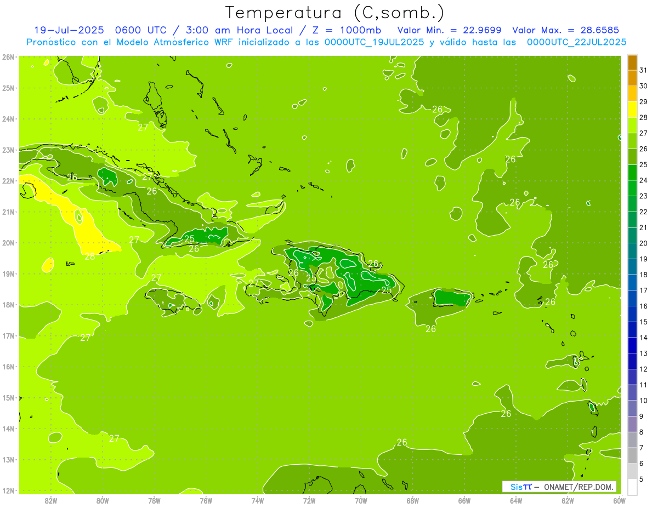The width and height of the screenshot is (658, 508).
Task: Click the '15N' latitude axis label
Action: (8, 397)
